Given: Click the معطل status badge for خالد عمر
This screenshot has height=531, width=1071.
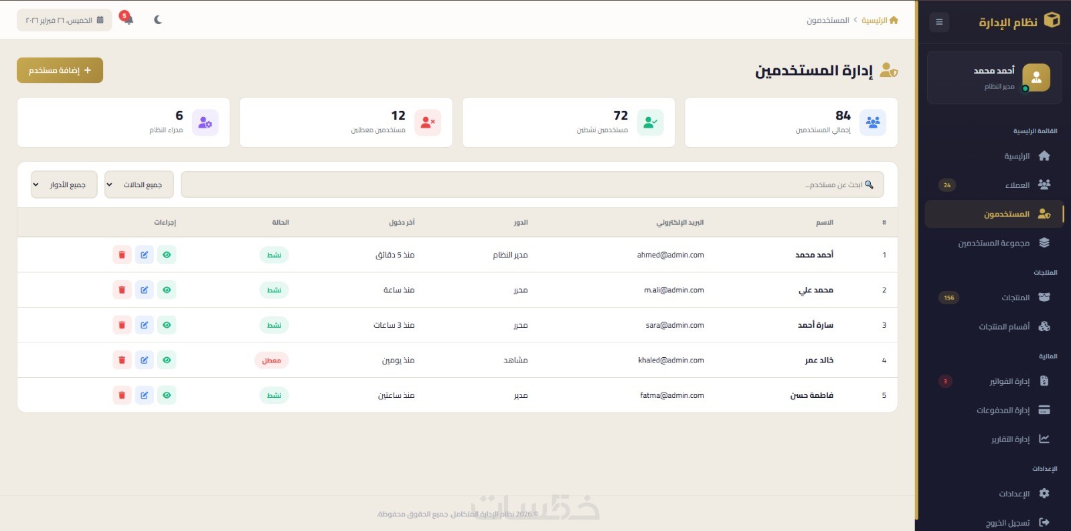Looking at the screenshot, I should 272,360.
